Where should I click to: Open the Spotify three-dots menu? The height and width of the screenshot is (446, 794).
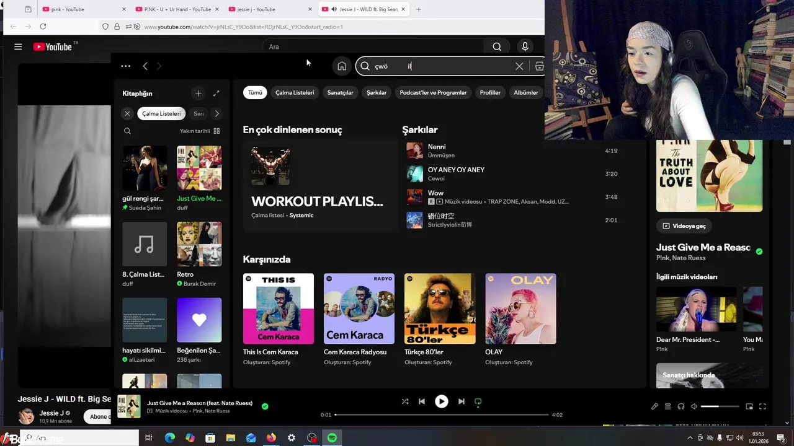click(x=126, y=66)
